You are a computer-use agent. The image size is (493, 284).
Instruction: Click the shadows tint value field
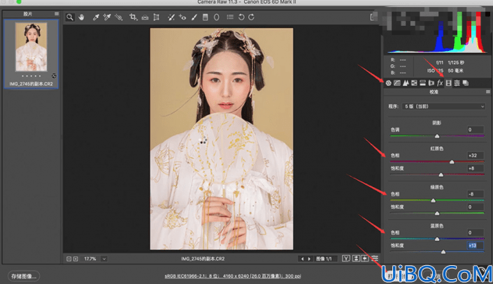click(476, 130)
